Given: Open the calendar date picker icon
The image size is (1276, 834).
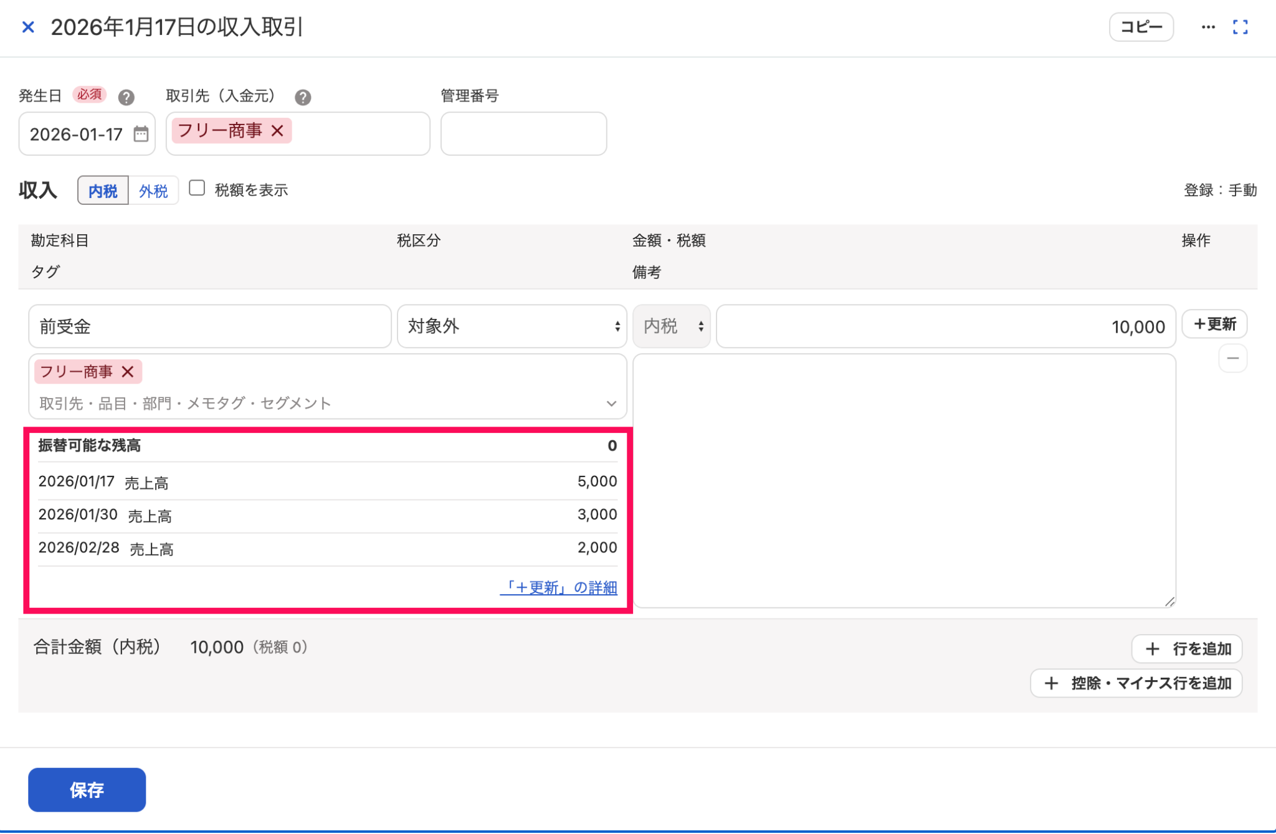Looking at the screenshot, I should click(x=141, y=134).
